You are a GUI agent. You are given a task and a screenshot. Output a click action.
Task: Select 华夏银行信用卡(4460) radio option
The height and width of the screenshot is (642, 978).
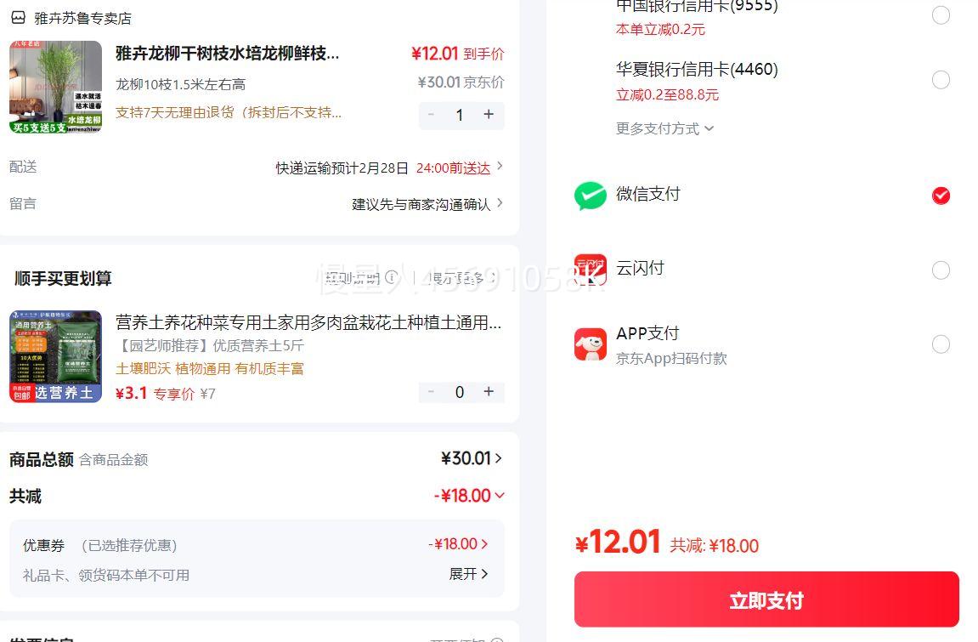coord(941,80)
